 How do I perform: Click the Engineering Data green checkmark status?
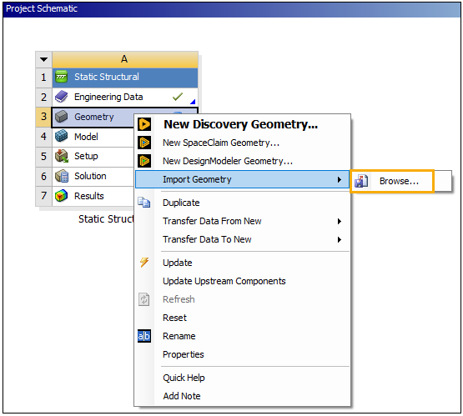click(x=178, y=97)
